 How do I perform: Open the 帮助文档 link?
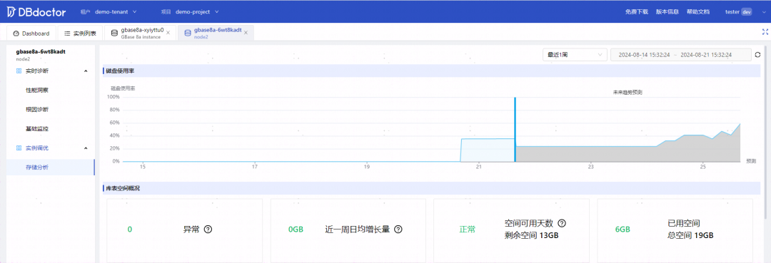pos(698,12)
